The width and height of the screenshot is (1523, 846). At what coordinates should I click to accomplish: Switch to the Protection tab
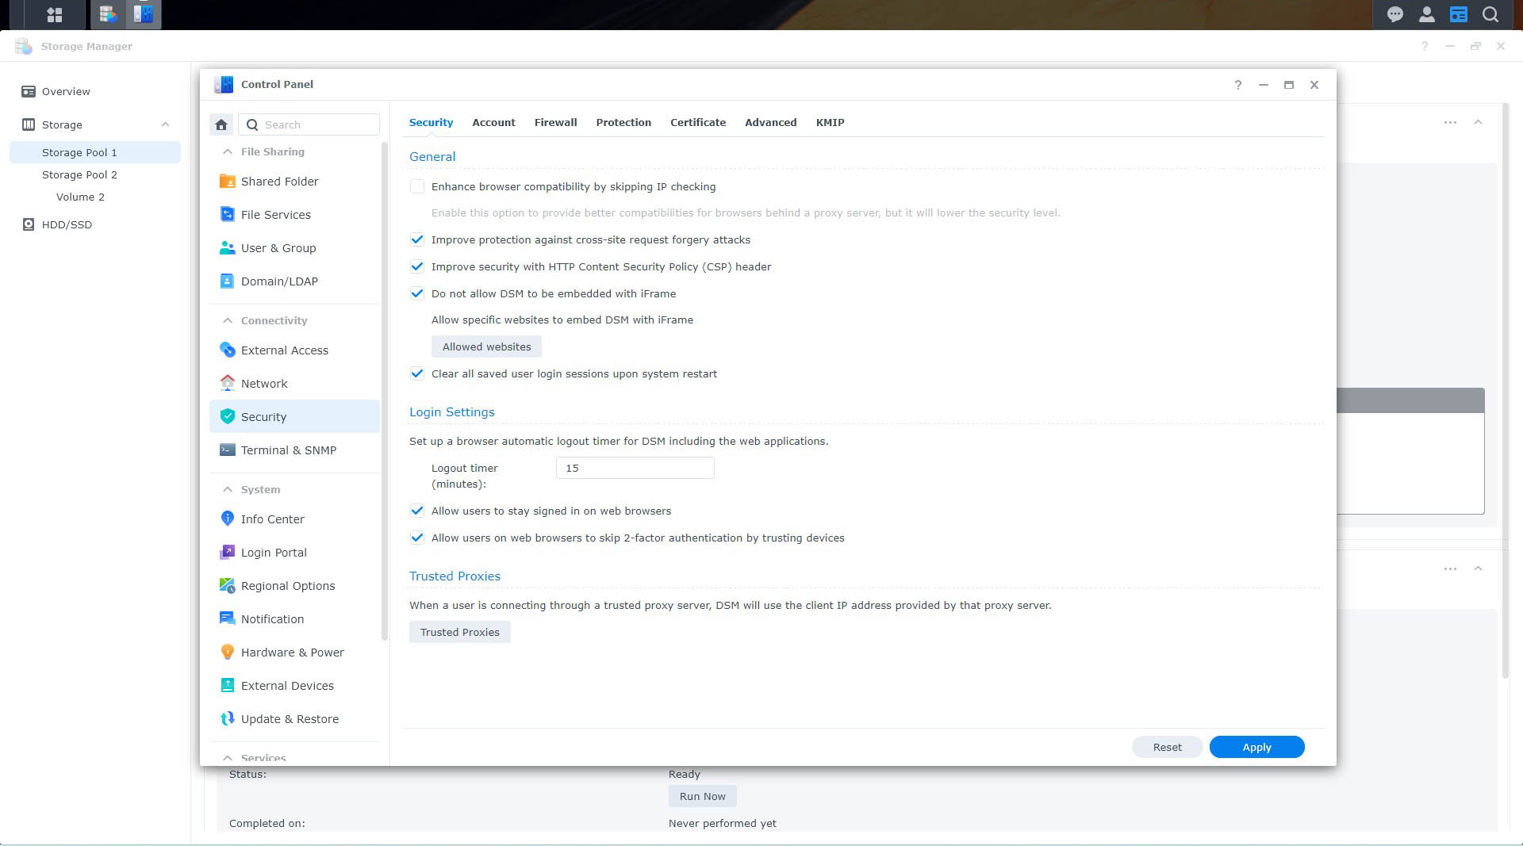tap(623, 122)
